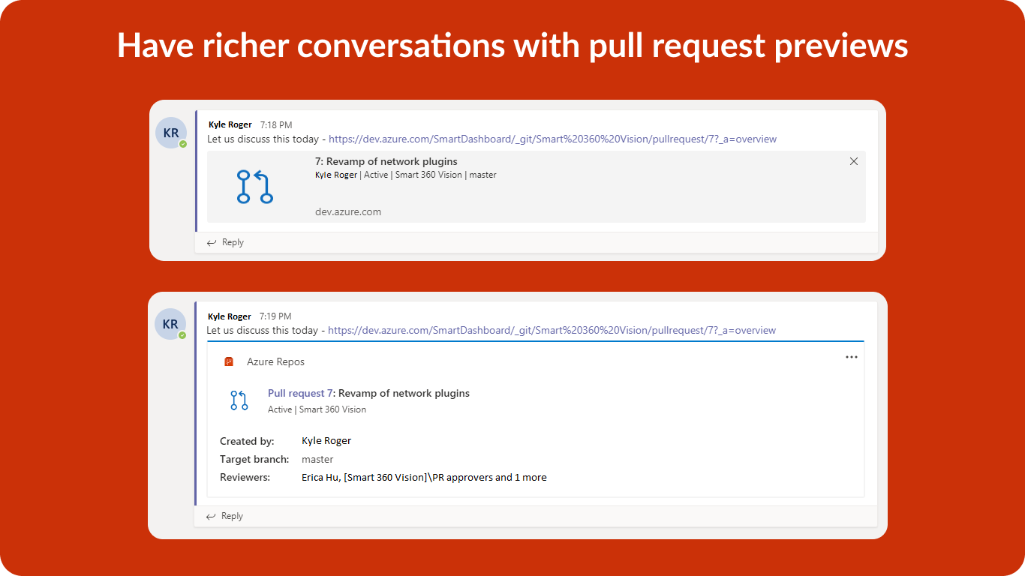
Task: Click 'Kyle Roger' value beside Created by
Action: coord(326,441)
